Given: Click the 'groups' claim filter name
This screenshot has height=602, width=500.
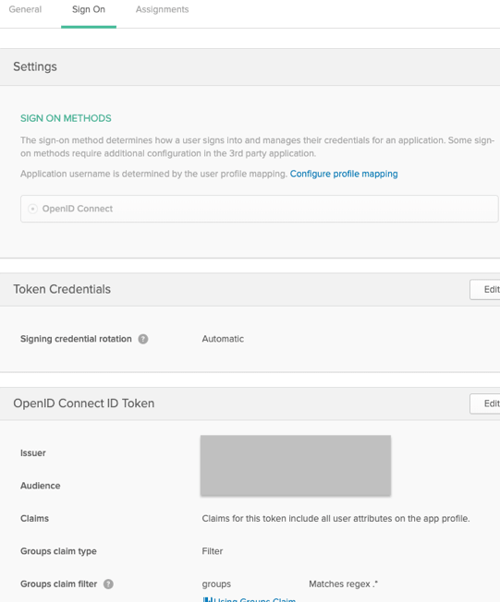Looking at the screenshot, I should (216, 584).
